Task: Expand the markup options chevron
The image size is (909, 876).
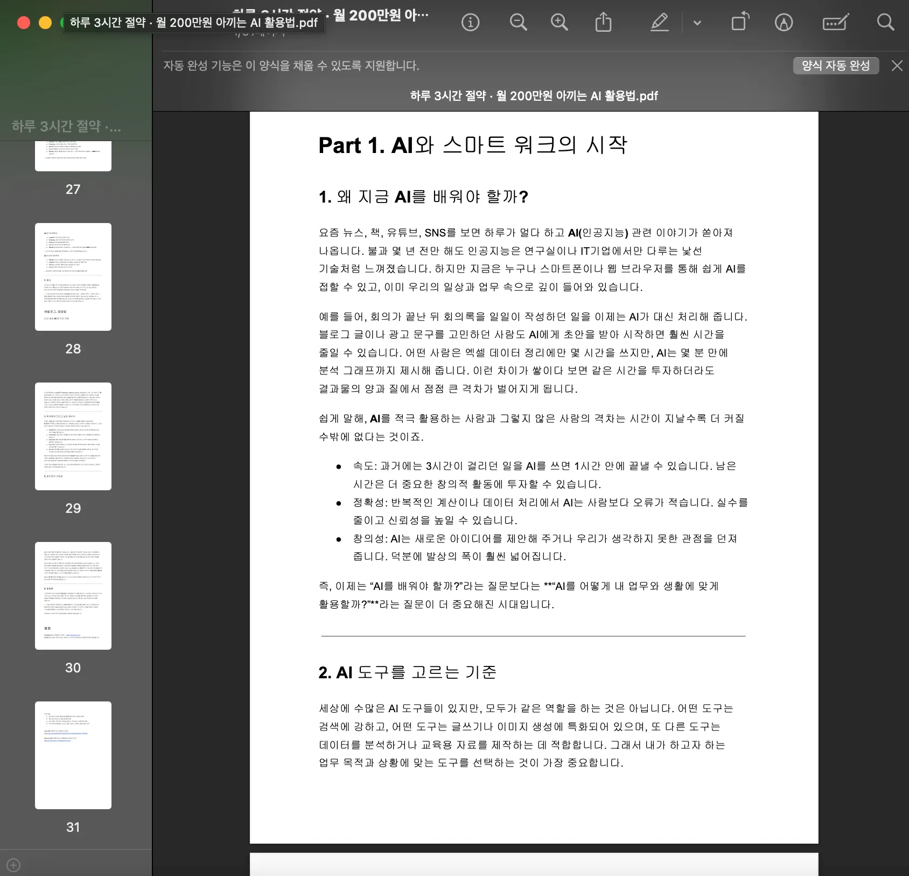Action: (x=697, y=22)
